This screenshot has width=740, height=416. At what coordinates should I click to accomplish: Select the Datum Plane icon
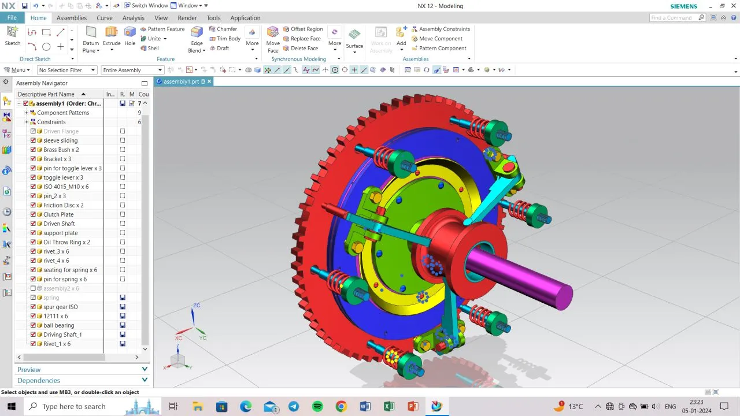(91, 32)
